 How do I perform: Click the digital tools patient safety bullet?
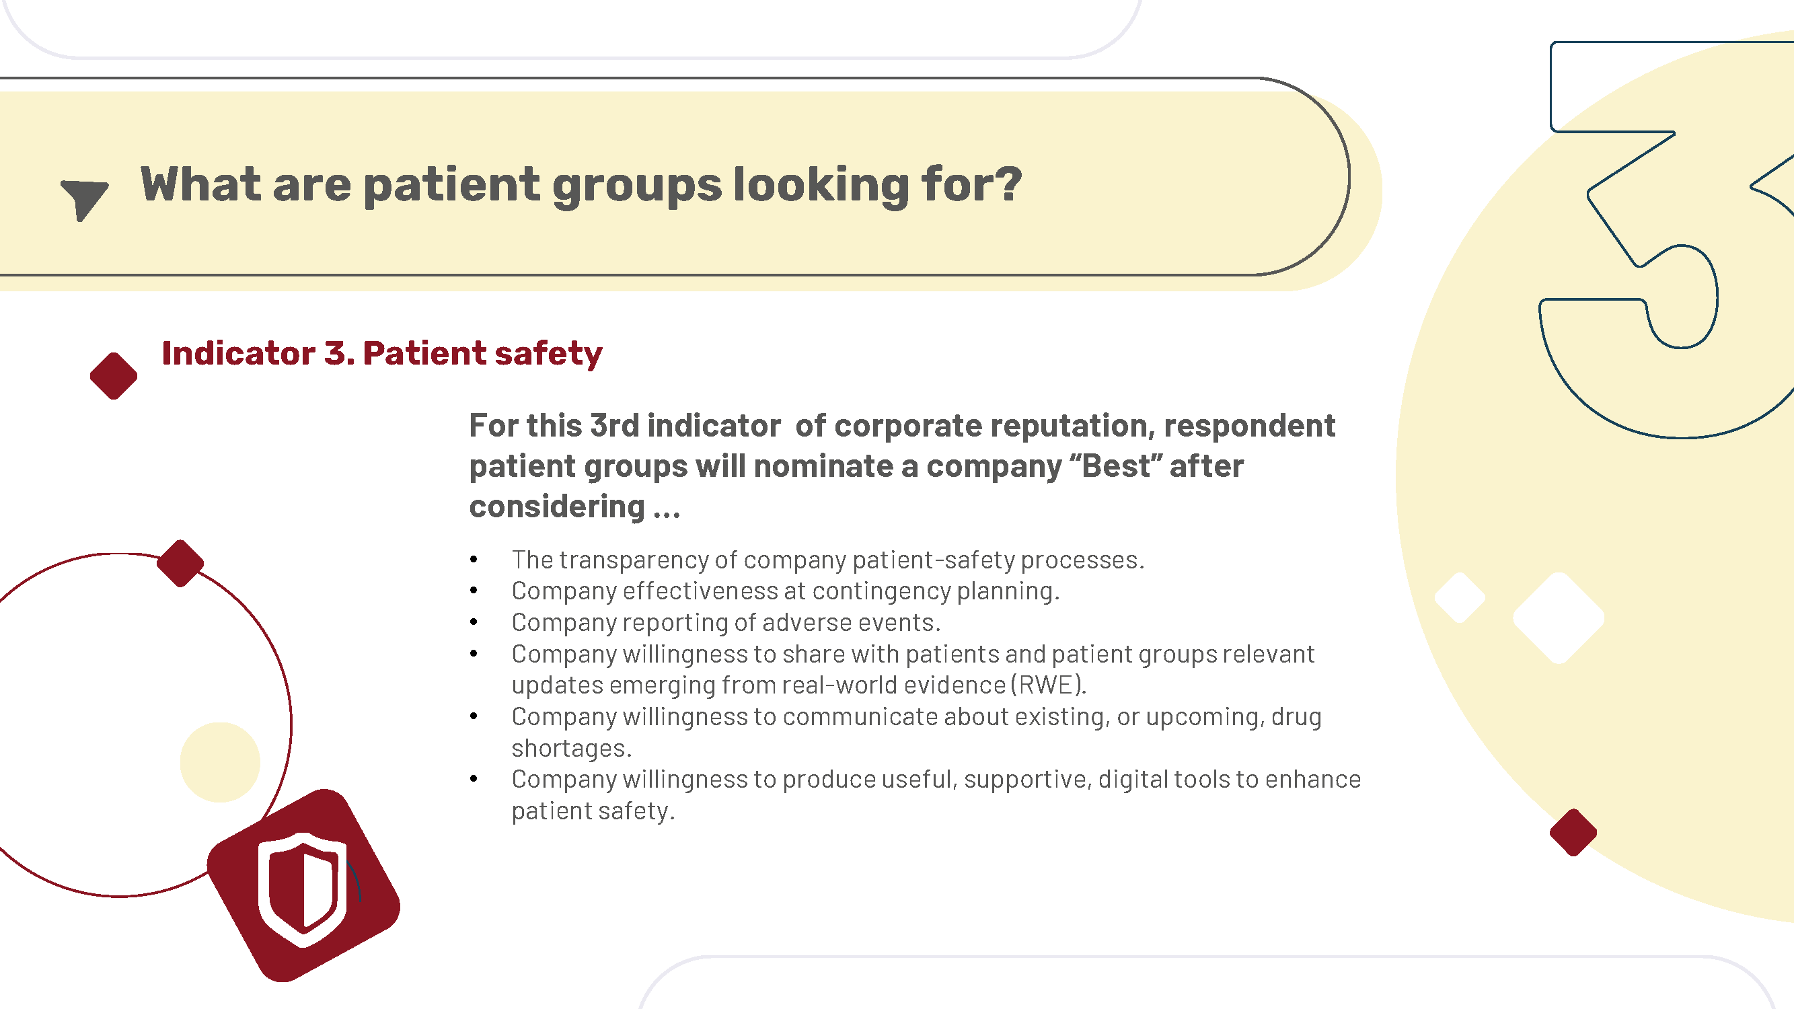(936, 794)
